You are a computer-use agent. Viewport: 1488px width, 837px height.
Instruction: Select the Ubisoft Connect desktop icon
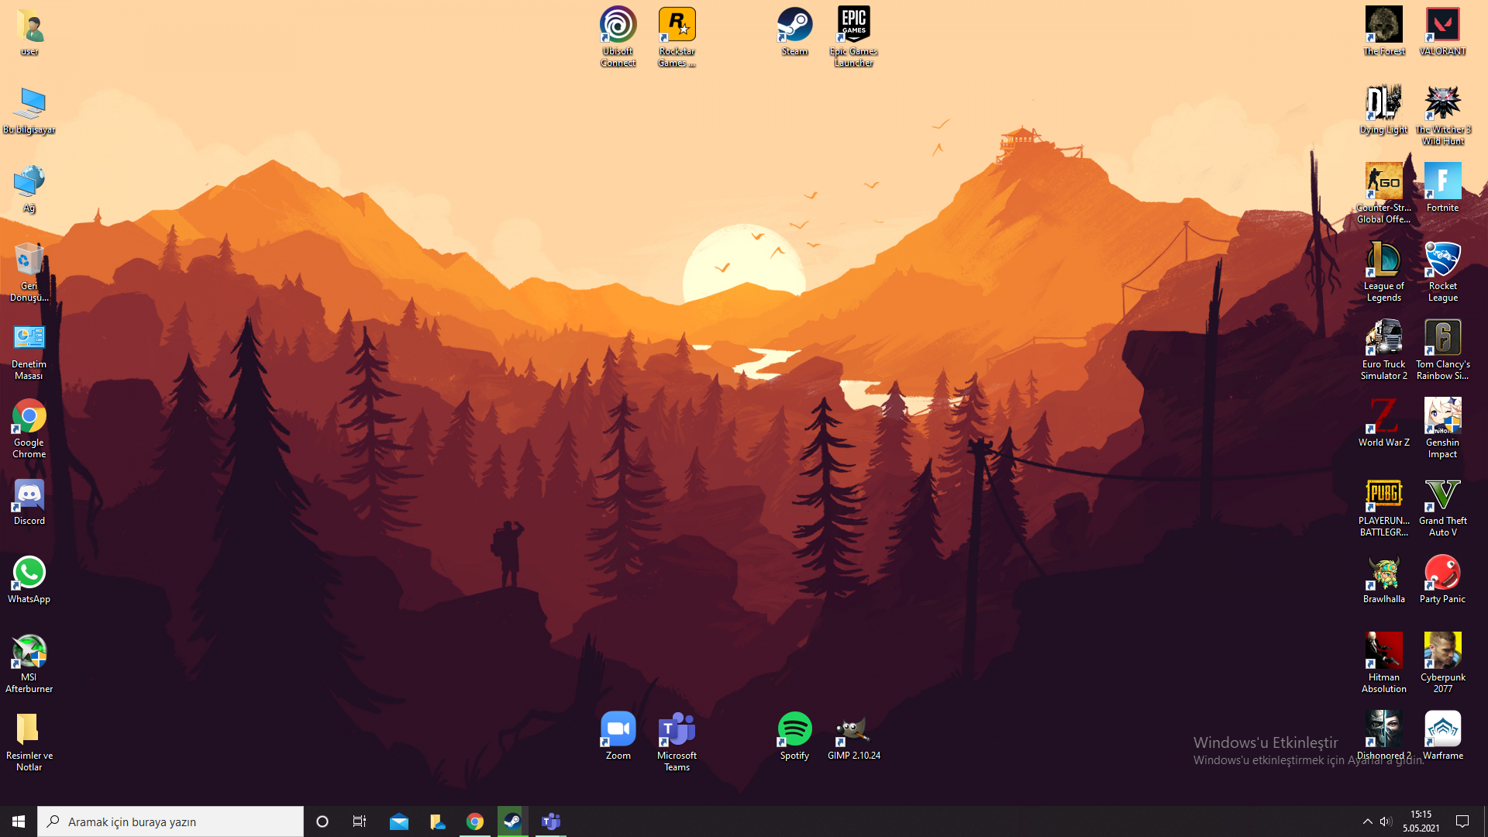coord(618,26)
